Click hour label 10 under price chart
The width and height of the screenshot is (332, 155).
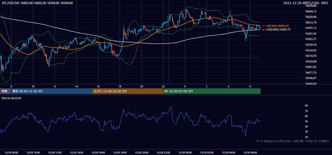pyautogui.click(x=33, y=86)
